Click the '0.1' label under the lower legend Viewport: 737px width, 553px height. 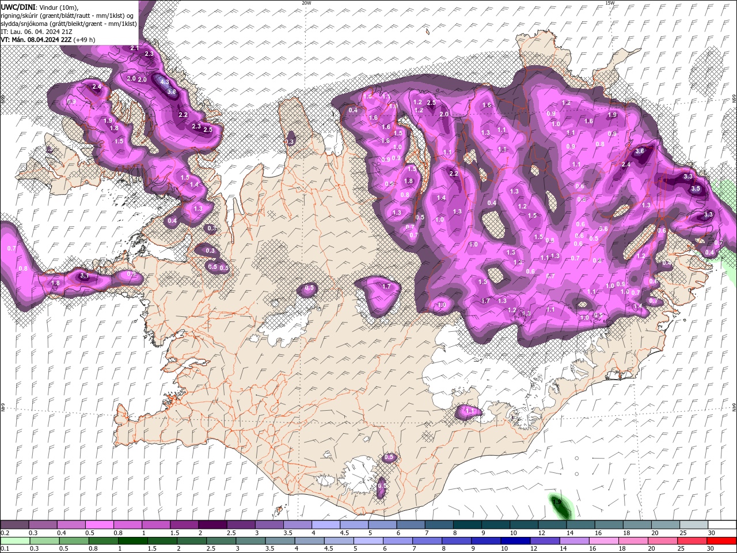point(5,548)
